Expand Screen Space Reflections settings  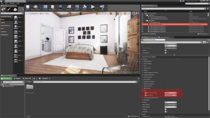click(143, 98)
